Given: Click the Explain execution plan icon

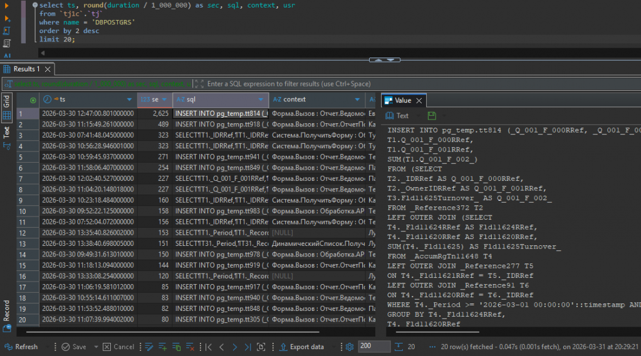Looking at the screenshot, I should tap(6, 43).
